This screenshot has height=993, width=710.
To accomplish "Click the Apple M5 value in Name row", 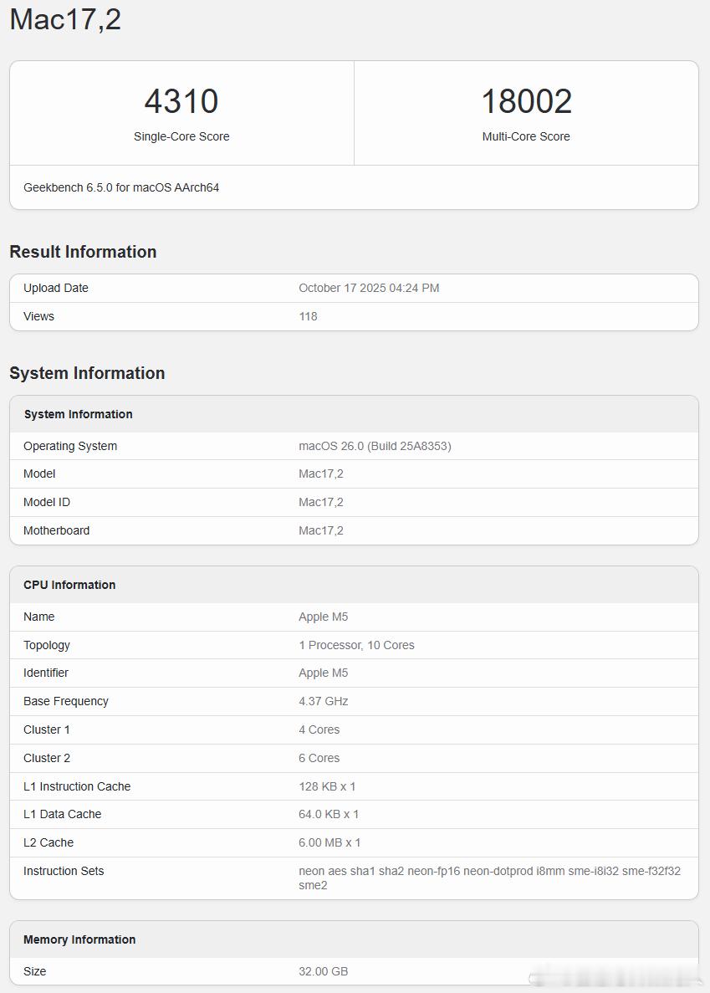I will click(323, 617).
